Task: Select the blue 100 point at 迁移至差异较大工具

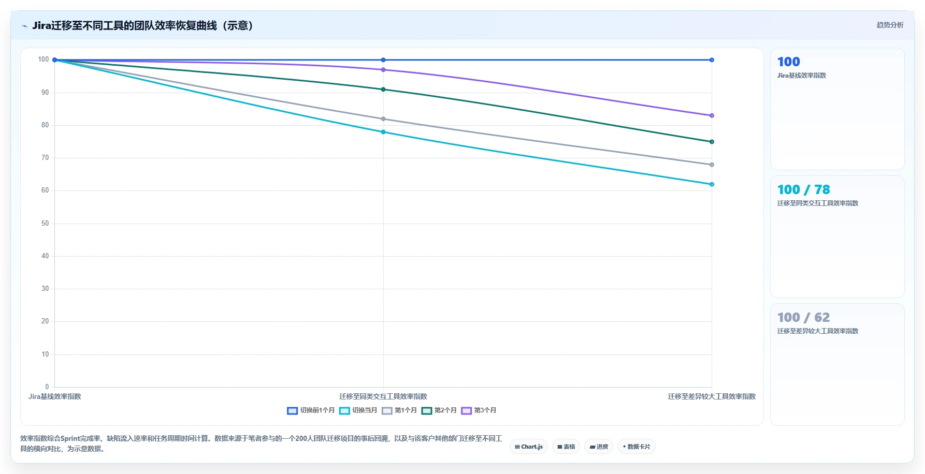Action: pyautogui.click(x=712, y=60)
